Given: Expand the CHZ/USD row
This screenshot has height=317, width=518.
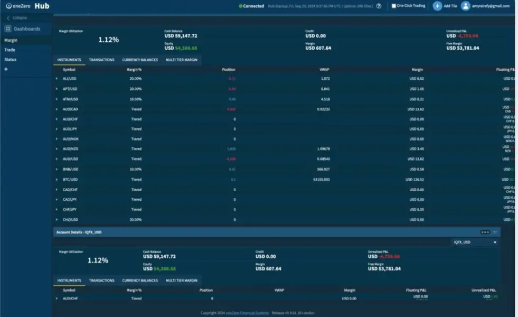Looking at the screenshot, I should coord(56,219).
